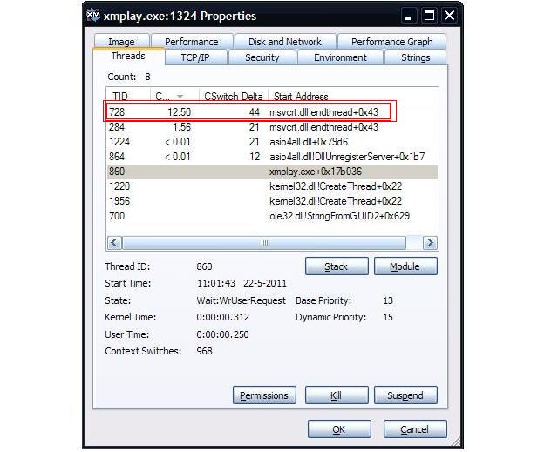Open the Disk and Network tab
The width and height of the screenshot is (558, 452).
284,42
